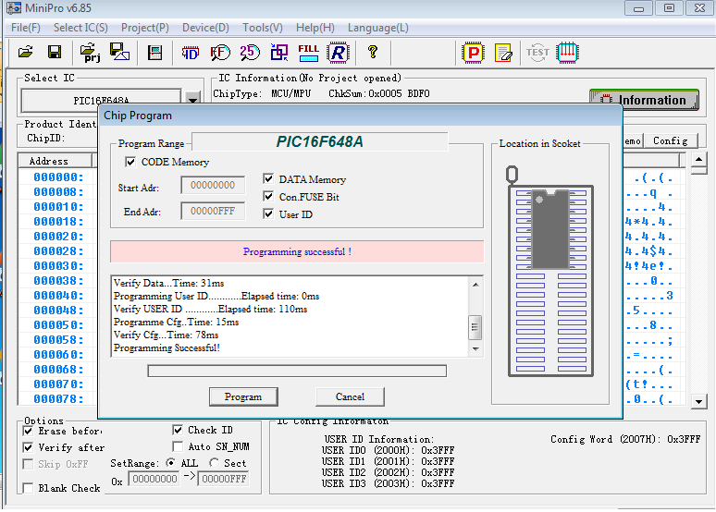Click the TEST toolbar icon
This screenshot has height=512, width=716.
[537, 52]
